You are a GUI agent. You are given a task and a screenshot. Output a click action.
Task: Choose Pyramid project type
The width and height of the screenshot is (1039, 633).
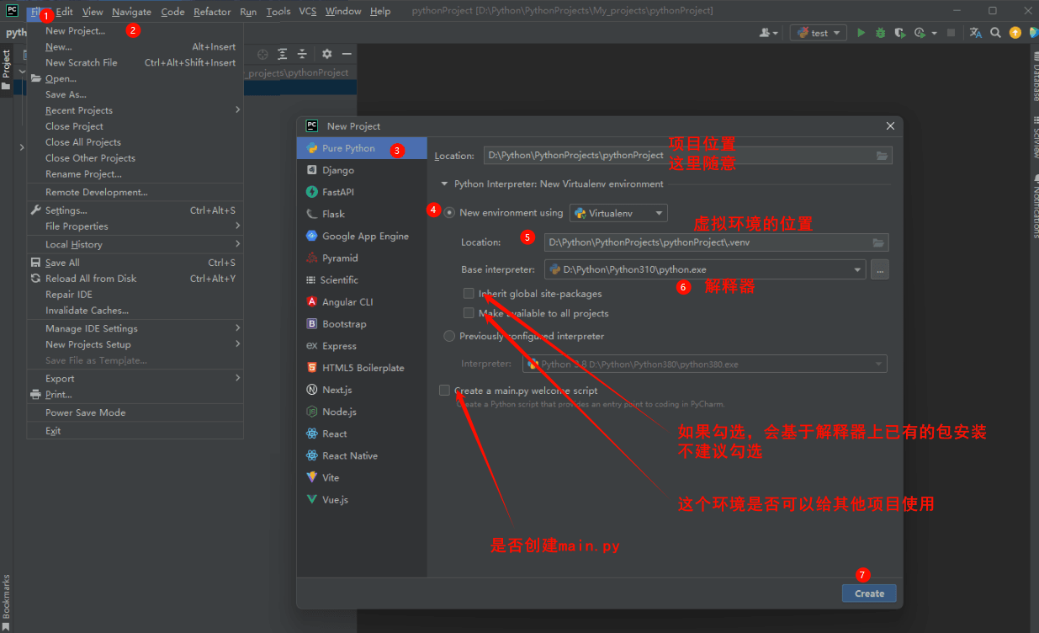[362, 258]
